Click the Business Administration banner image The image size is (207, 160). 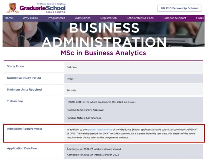click(x=103, y=34)
